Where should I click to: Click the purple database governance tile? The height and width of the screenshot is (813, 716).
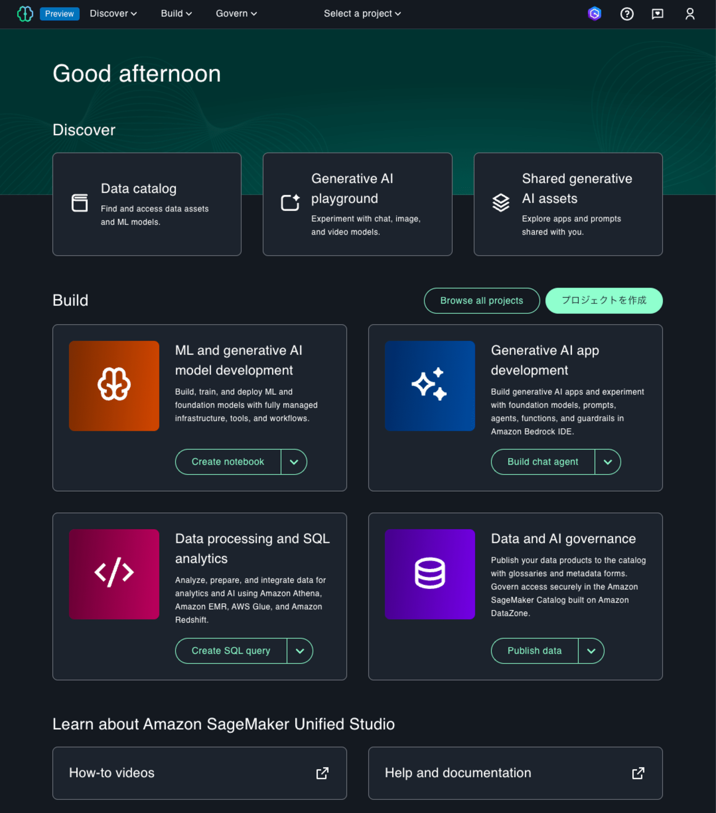click(430, 574)
